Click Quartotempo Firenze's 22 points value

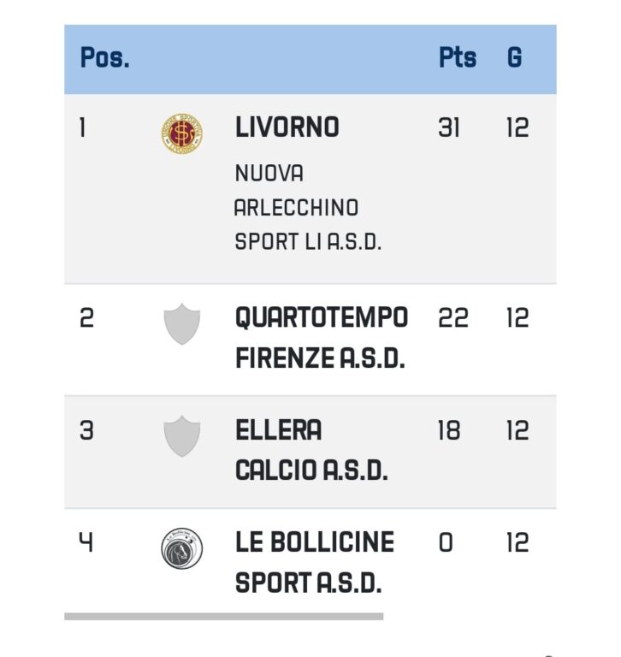click(452, 318)
